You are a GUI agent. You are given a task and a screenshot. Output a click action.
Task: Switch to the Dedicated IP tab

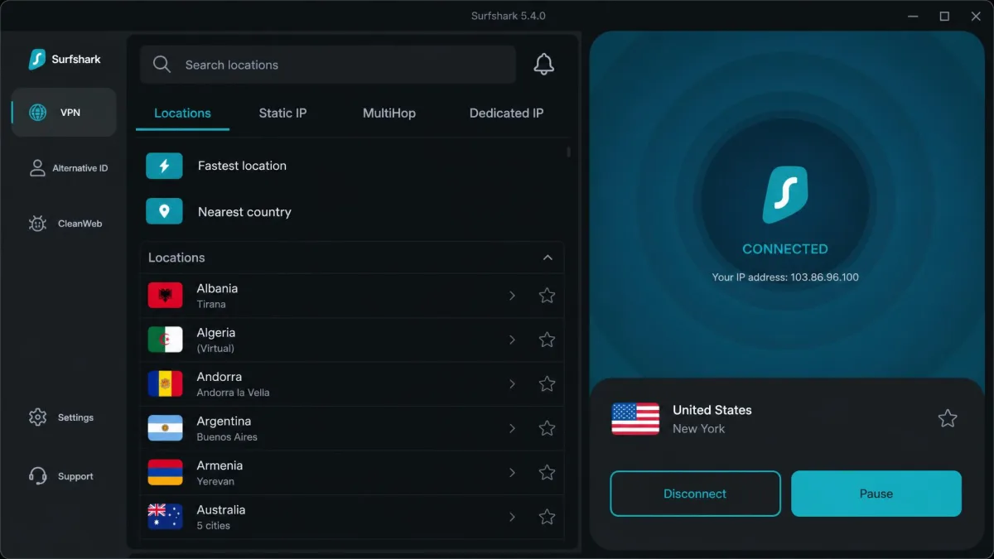click(506, 113)
